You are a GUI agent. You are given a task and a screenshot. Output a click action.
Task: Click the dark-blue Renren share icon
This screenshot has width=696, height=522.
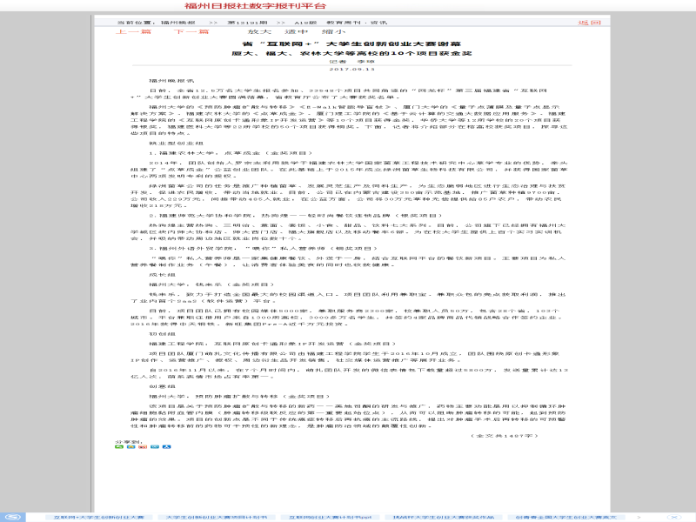(x=166, y=446)
